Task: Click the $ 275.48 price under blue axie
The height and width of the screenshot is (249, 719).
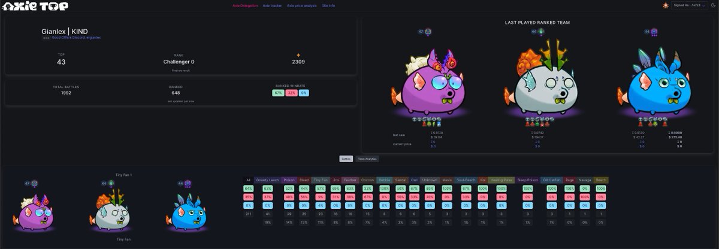Action: 674,136
